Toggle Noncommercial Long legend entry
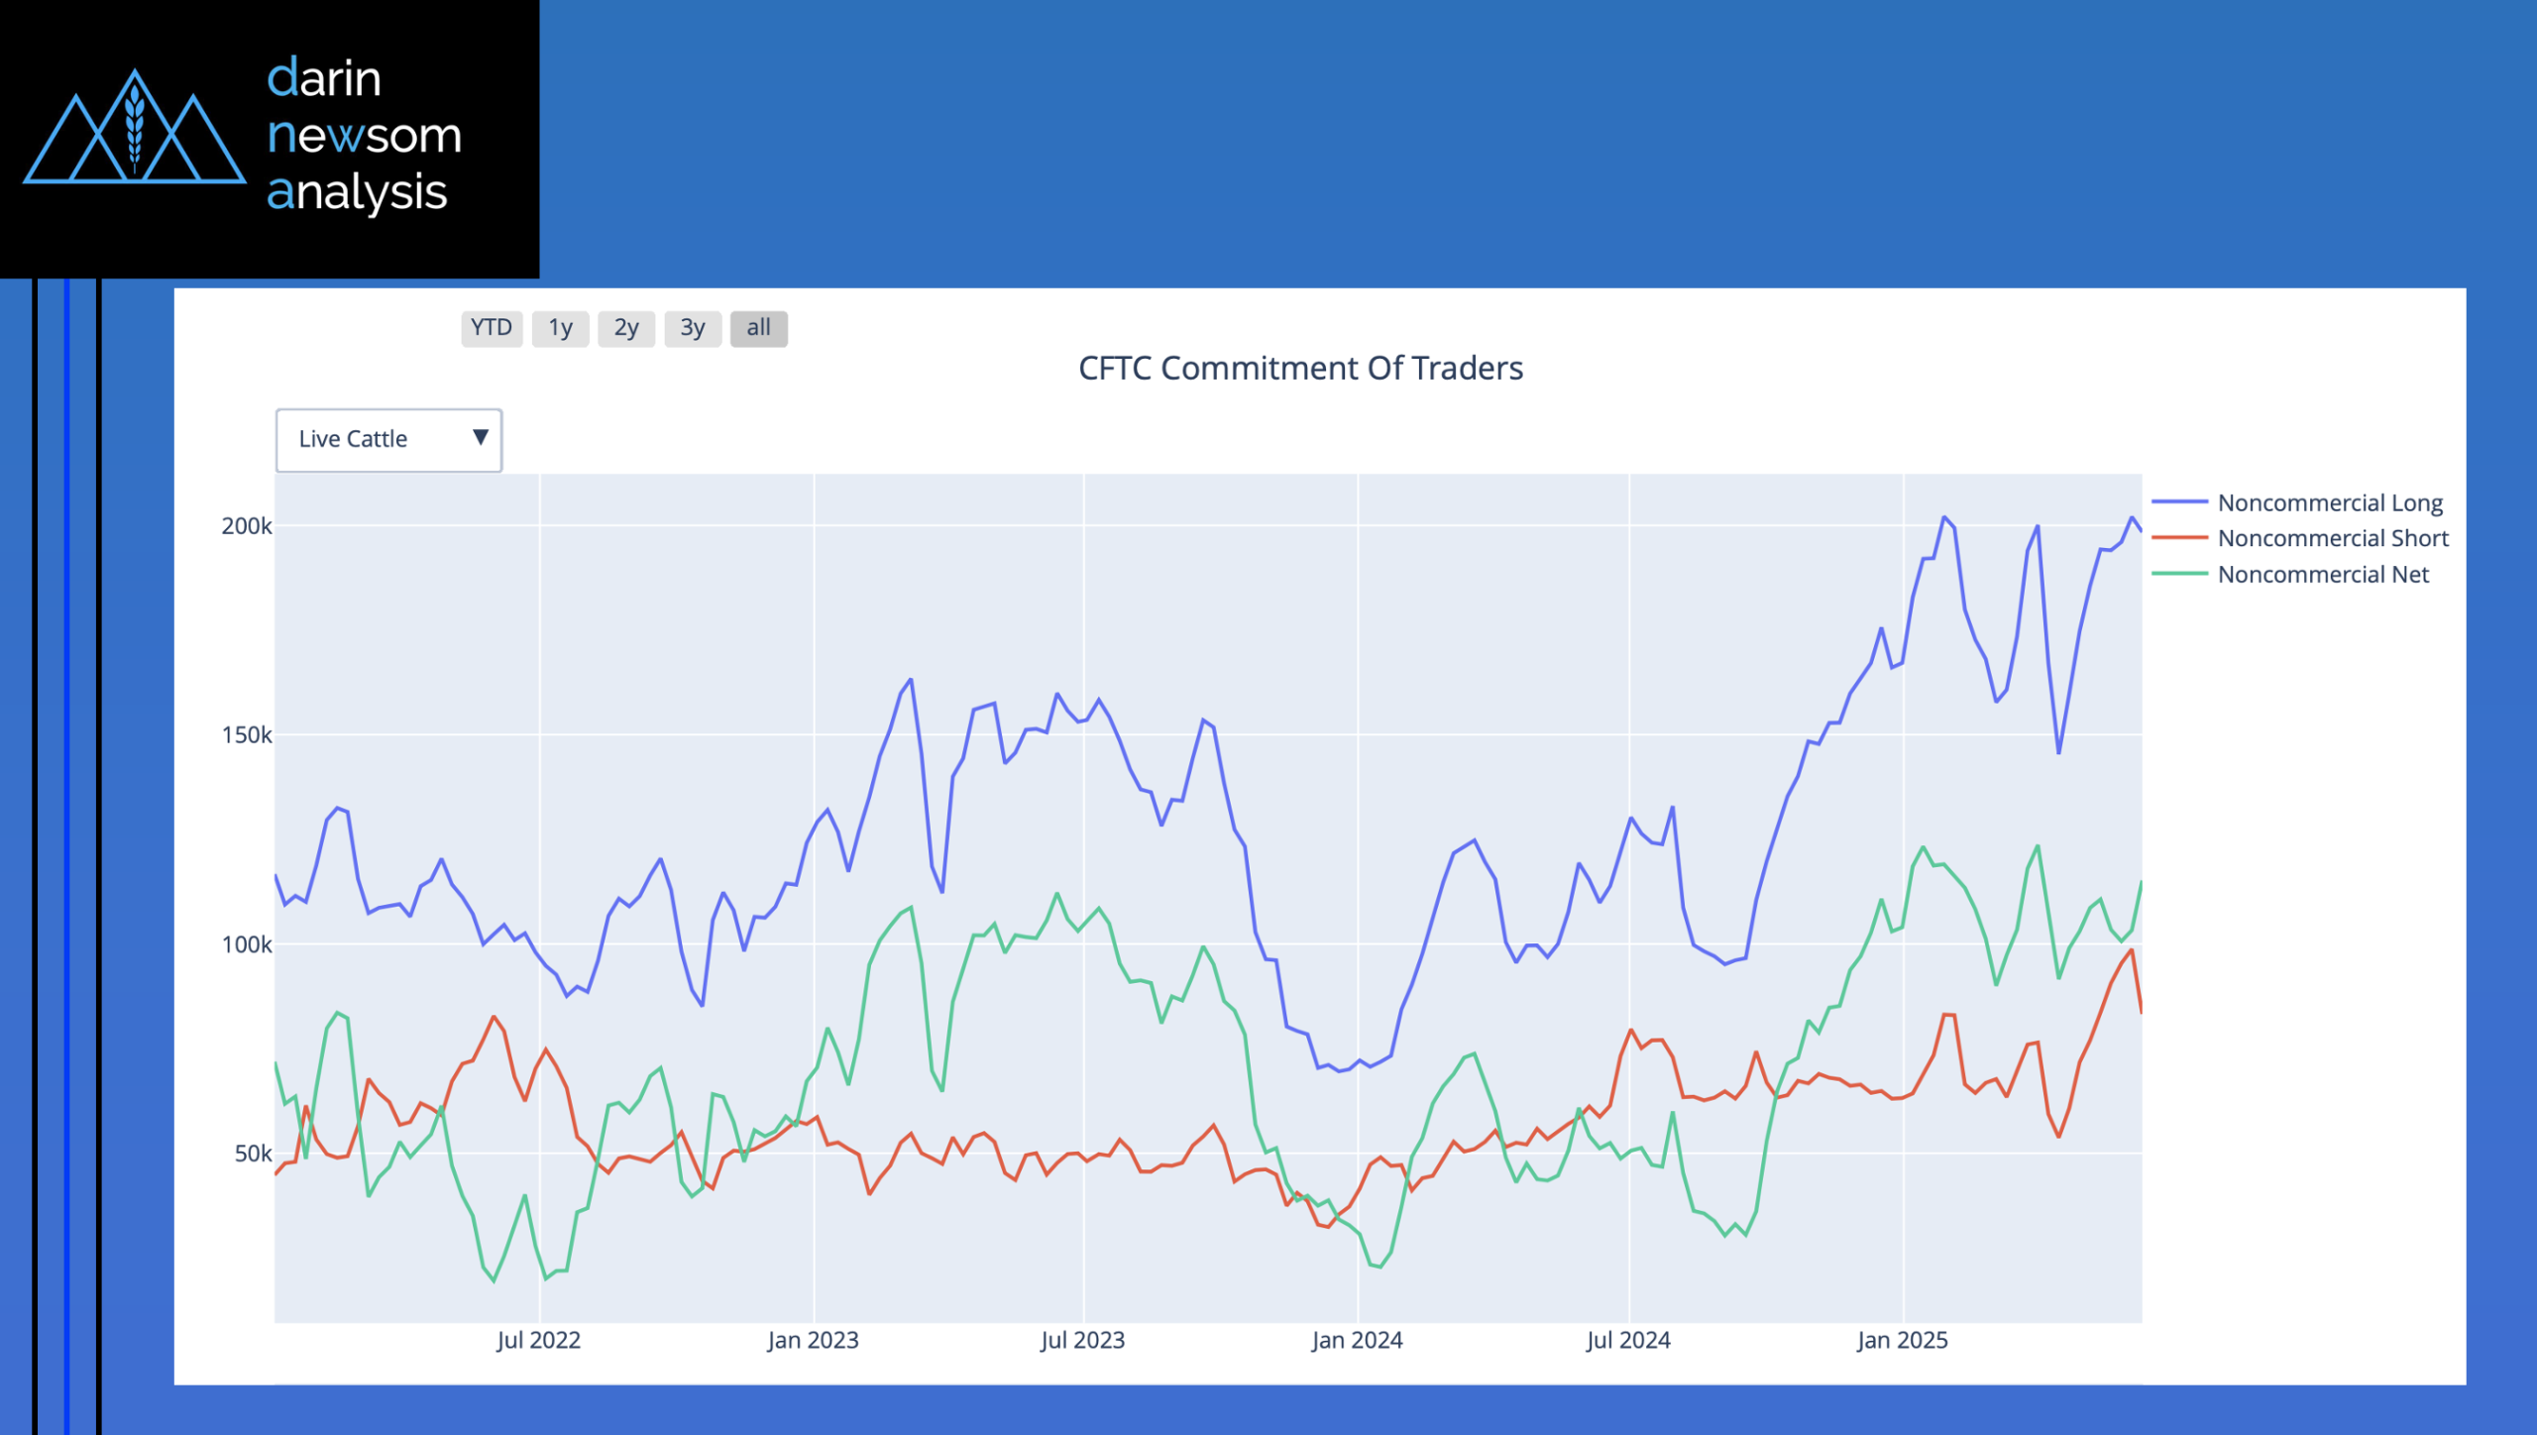 click(x=2329, y=503)
